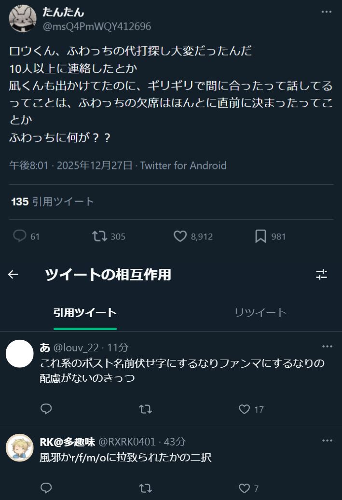
Task: Like the @louv_22 quote tweet
Action: point(245,409)
